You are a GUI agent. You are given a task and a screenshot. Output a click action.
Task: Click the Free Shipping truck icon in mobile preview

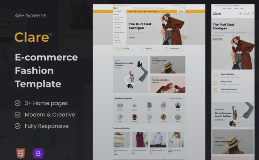[215, 76]
